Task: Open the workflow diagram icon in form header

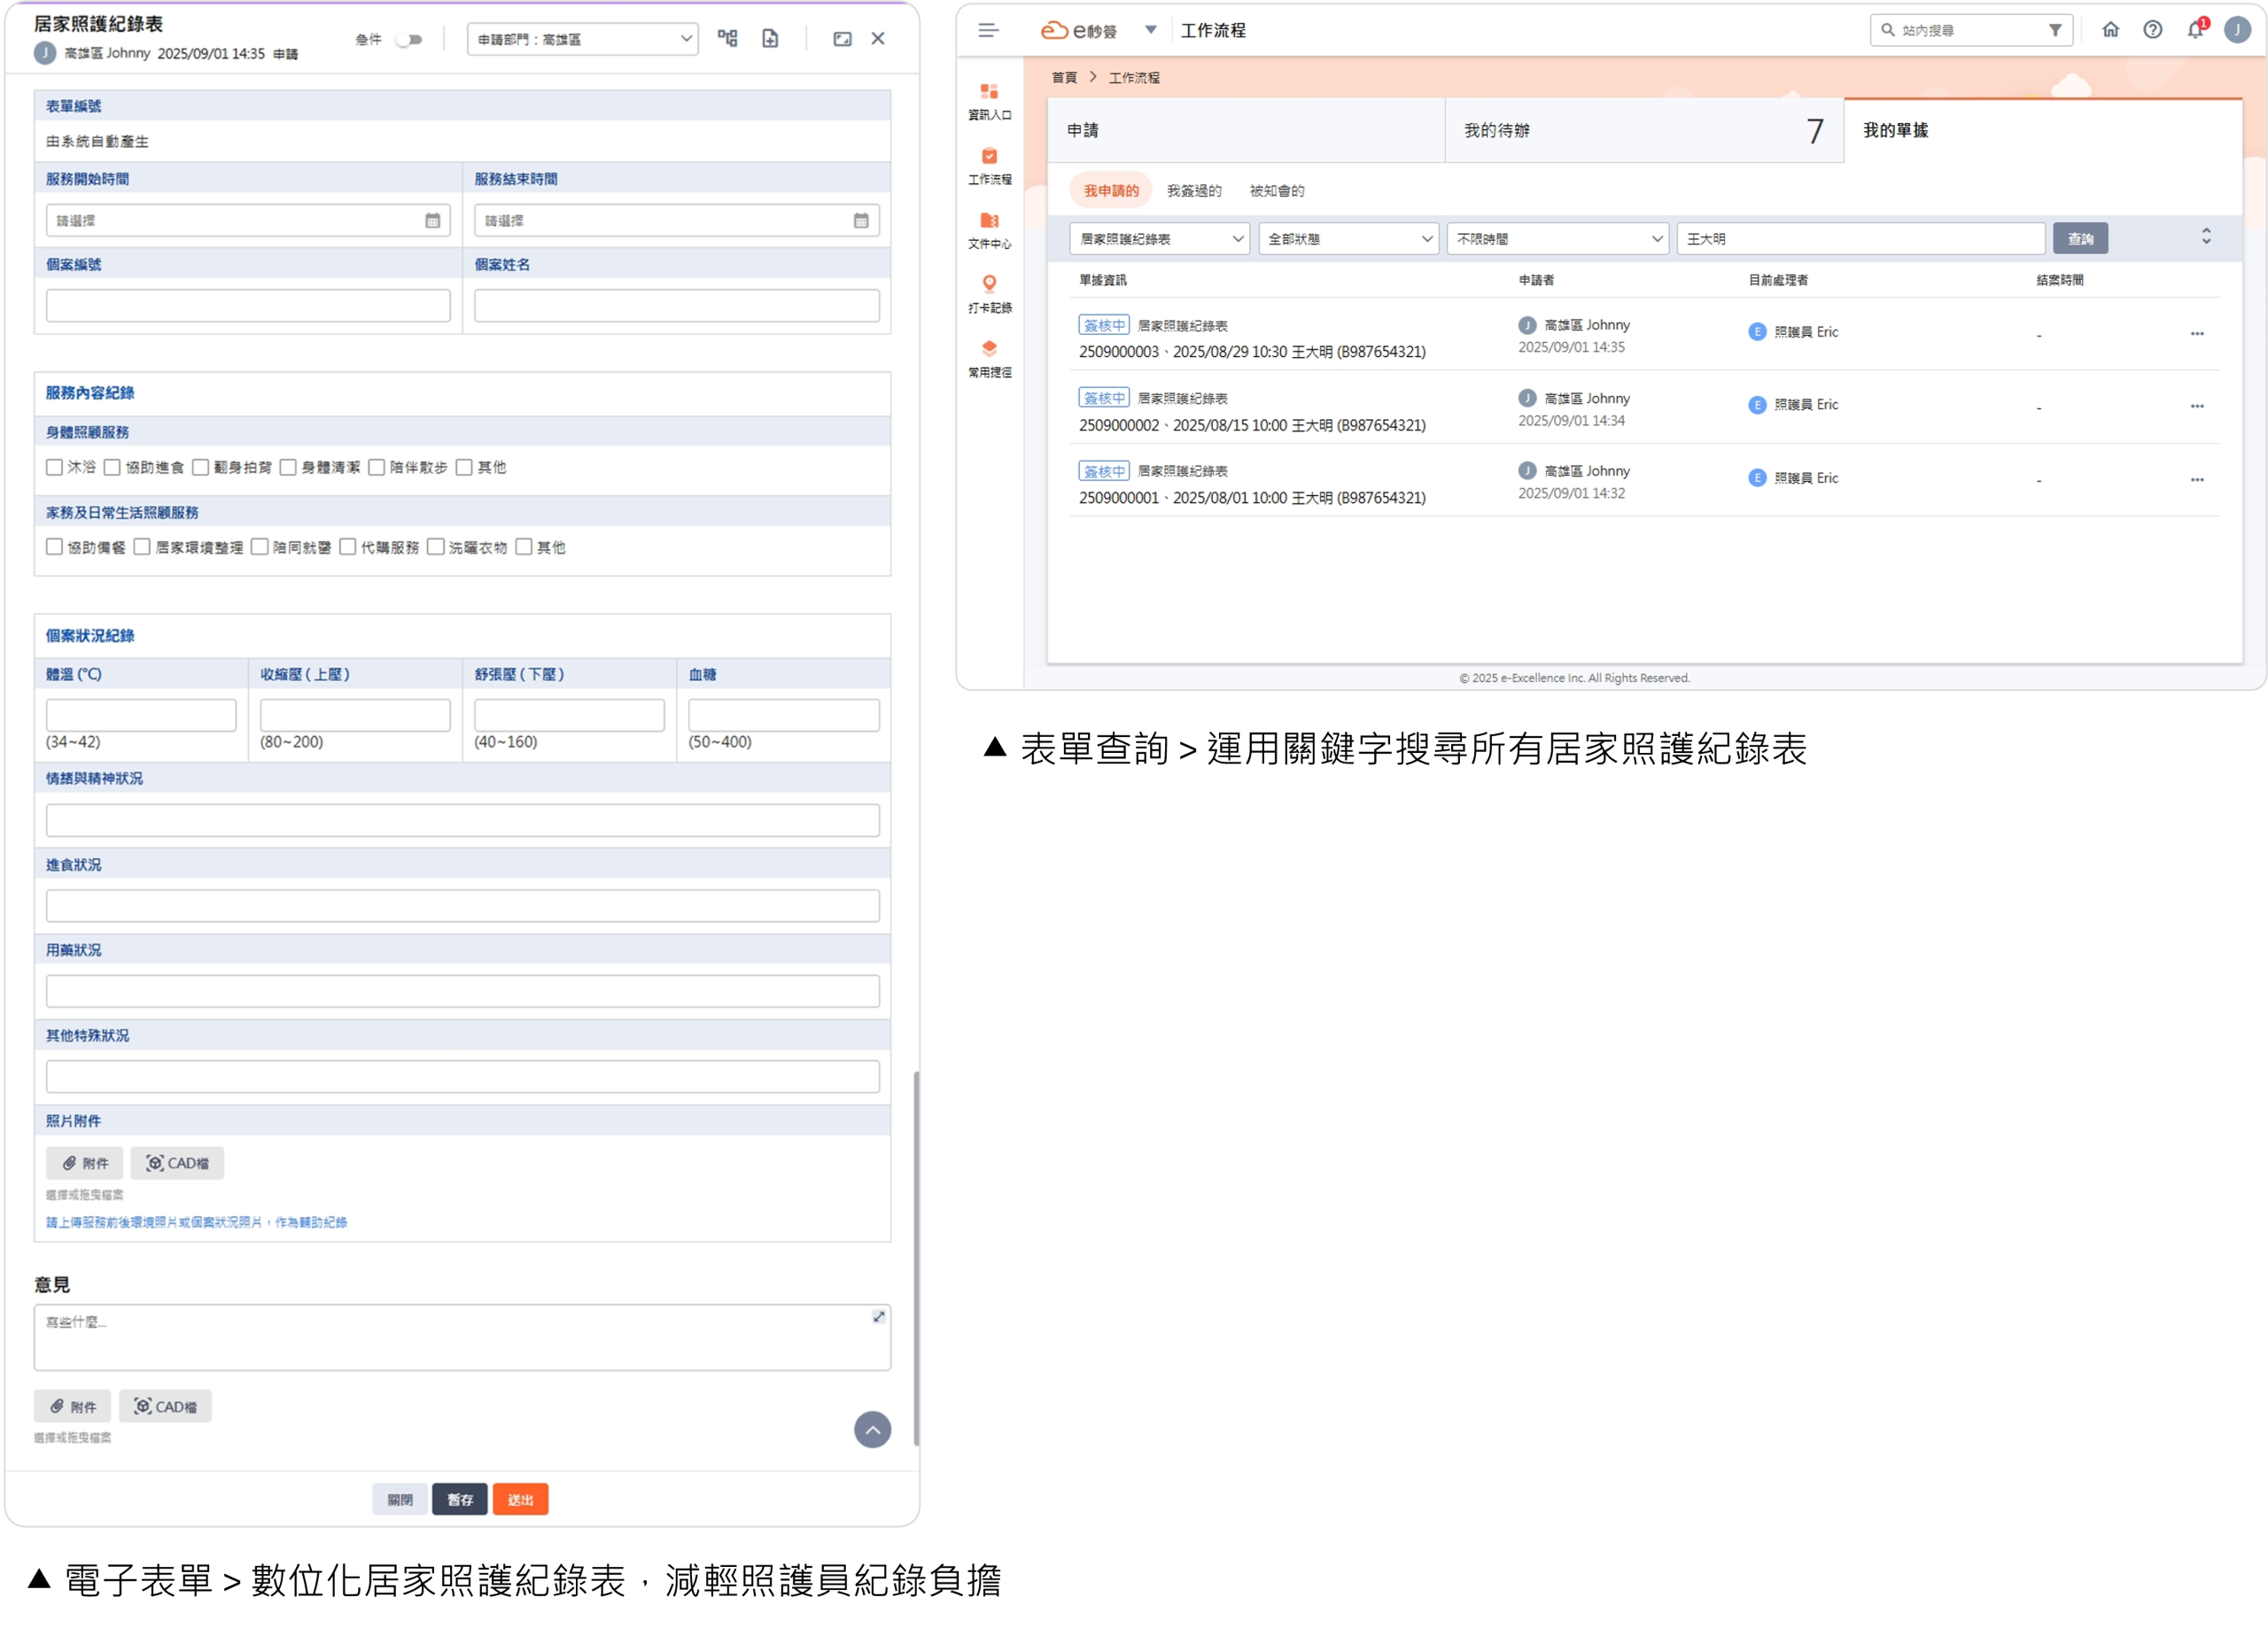Action: click(727, 38)
